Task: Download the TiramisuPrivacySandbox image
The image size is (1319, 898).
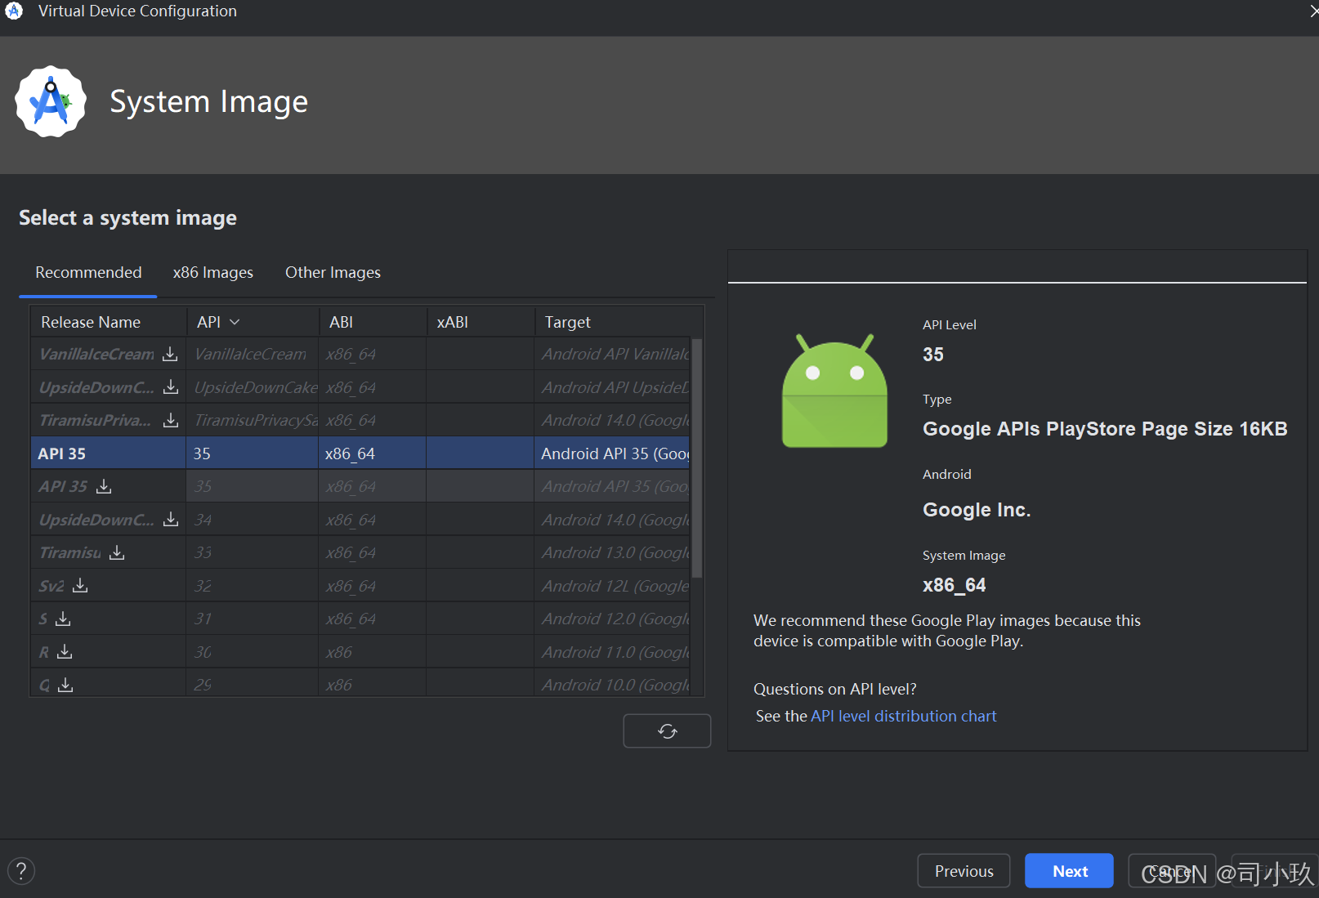Action: (x=169, y=419)
